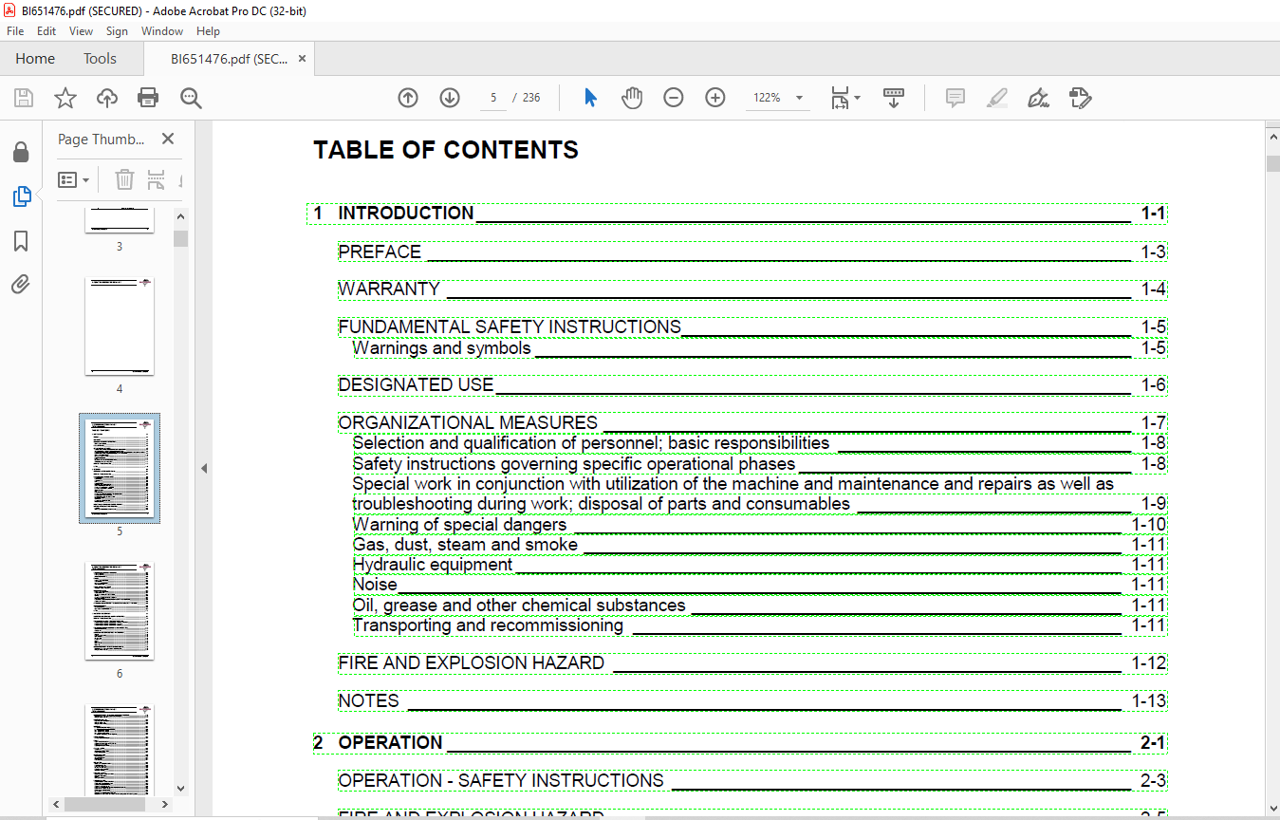
Task: Open the Attachments paperclip panel
Action: (21, 285)
